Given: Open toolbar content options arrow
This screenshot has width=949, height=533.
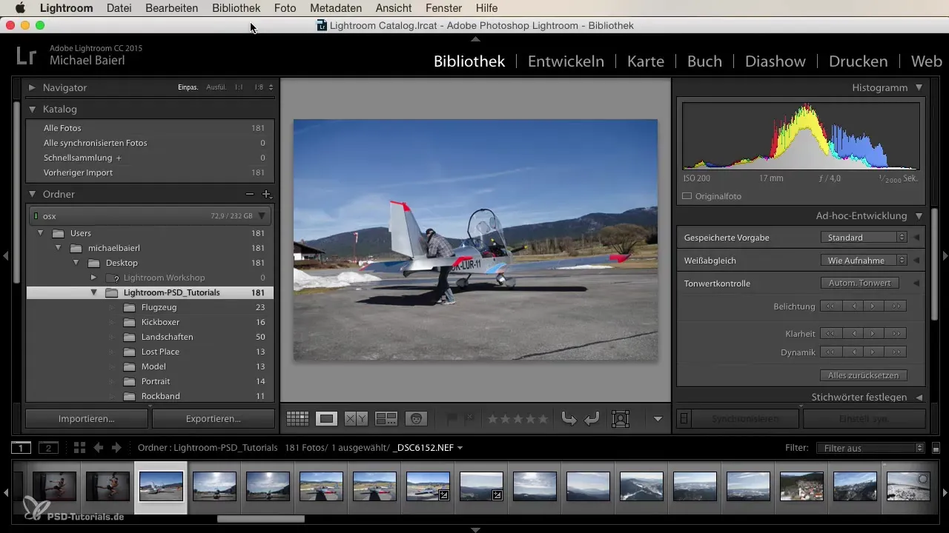Looking at the screenshot, I should click(658, 419).
